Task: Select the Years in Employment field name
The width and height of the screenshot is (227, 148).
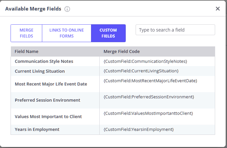Action: tap(37, 129)
